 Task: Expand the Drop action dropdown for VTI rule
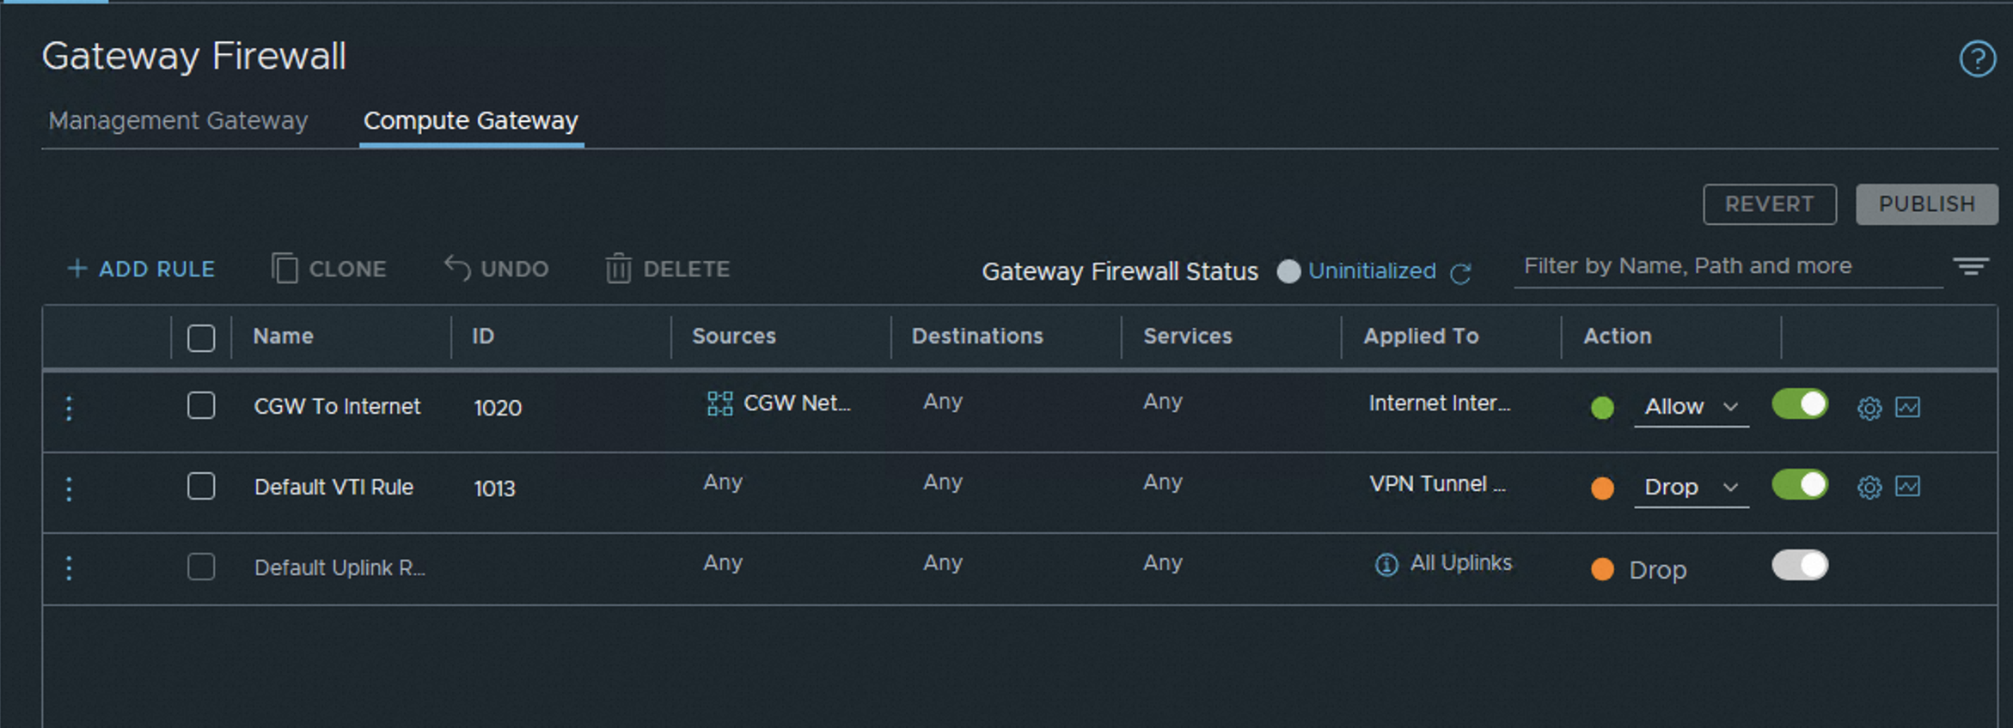coord(1691,488)
